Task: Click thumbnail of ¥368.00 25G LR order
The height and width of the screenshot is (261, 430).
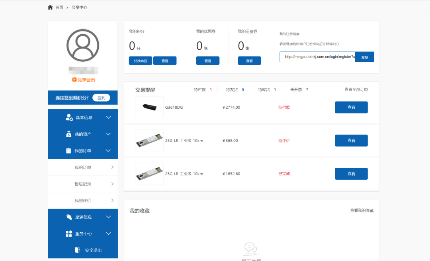Action: point(149,141)
